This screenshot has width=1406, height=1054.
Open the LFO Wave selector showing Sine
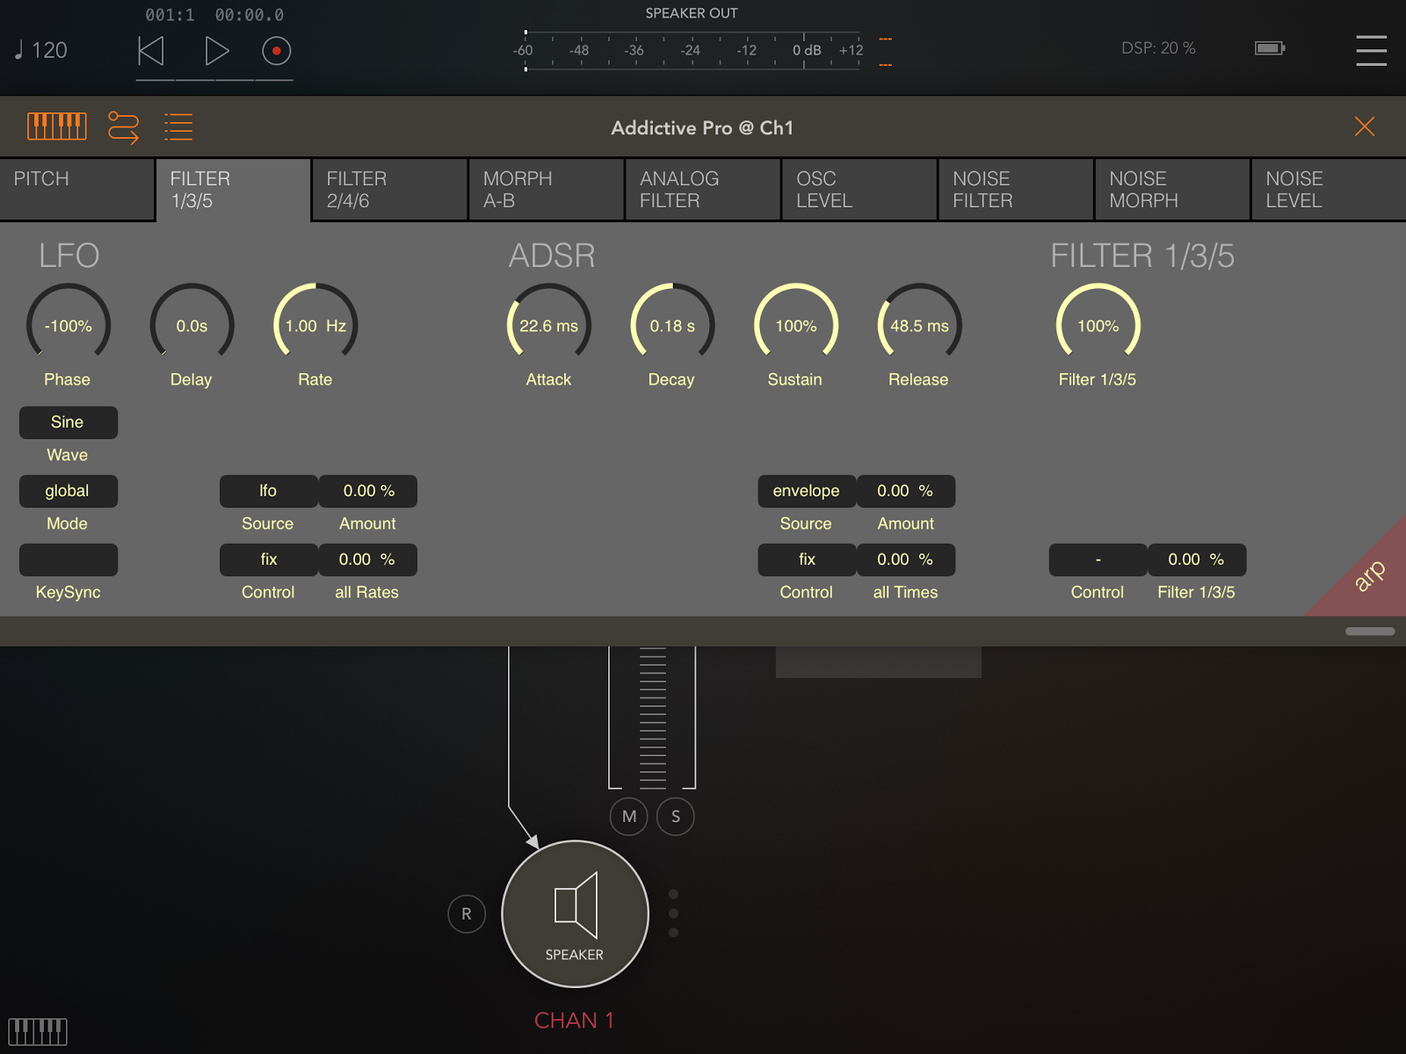pyautogui.click(x=68, y=422)
